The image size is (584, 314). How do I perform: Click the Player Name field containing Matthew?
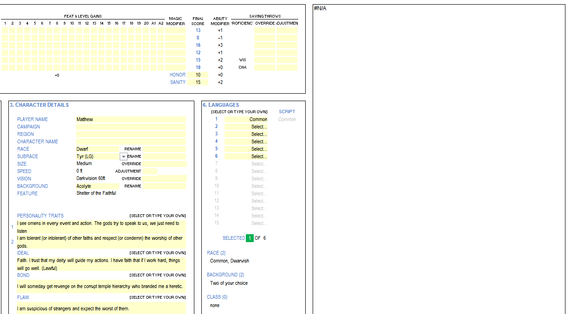(x=130, y=119)
